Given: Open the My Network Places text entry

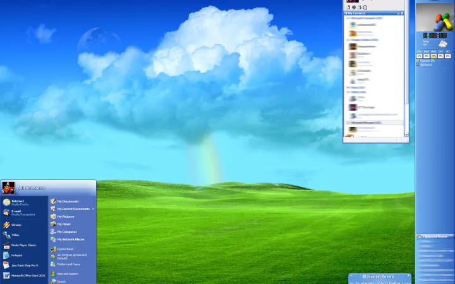Looking at the screenshot, I should pos(71,239).
